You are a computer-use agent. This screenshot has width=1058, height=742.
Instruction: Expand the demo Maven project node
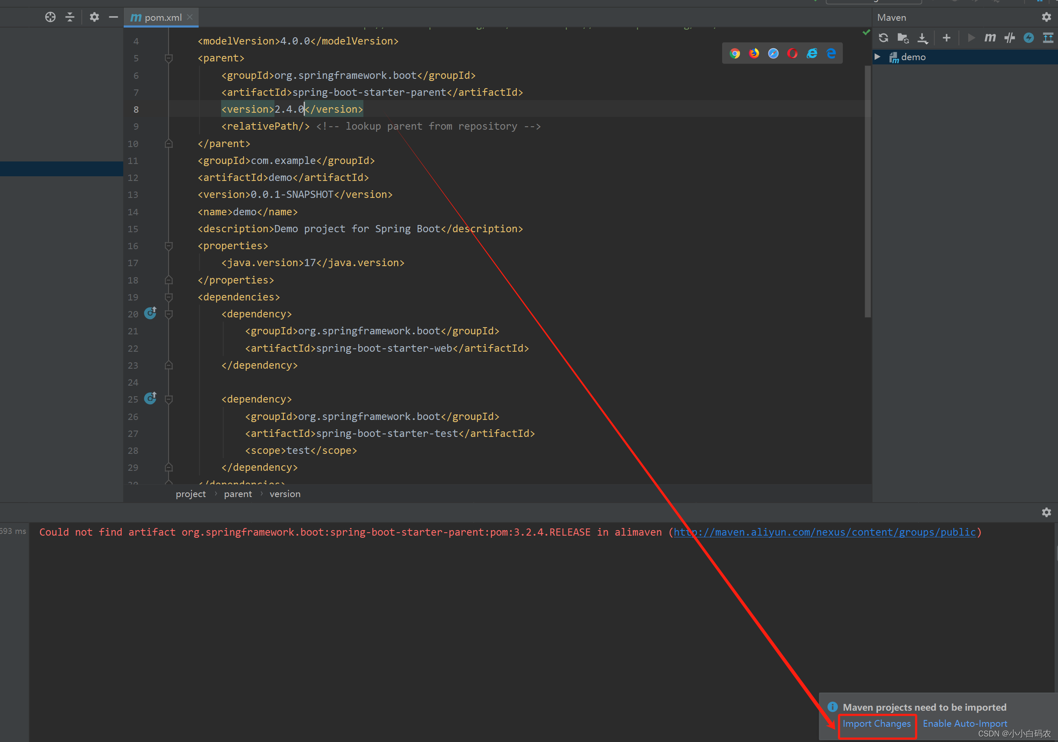[x=878, y=57]
